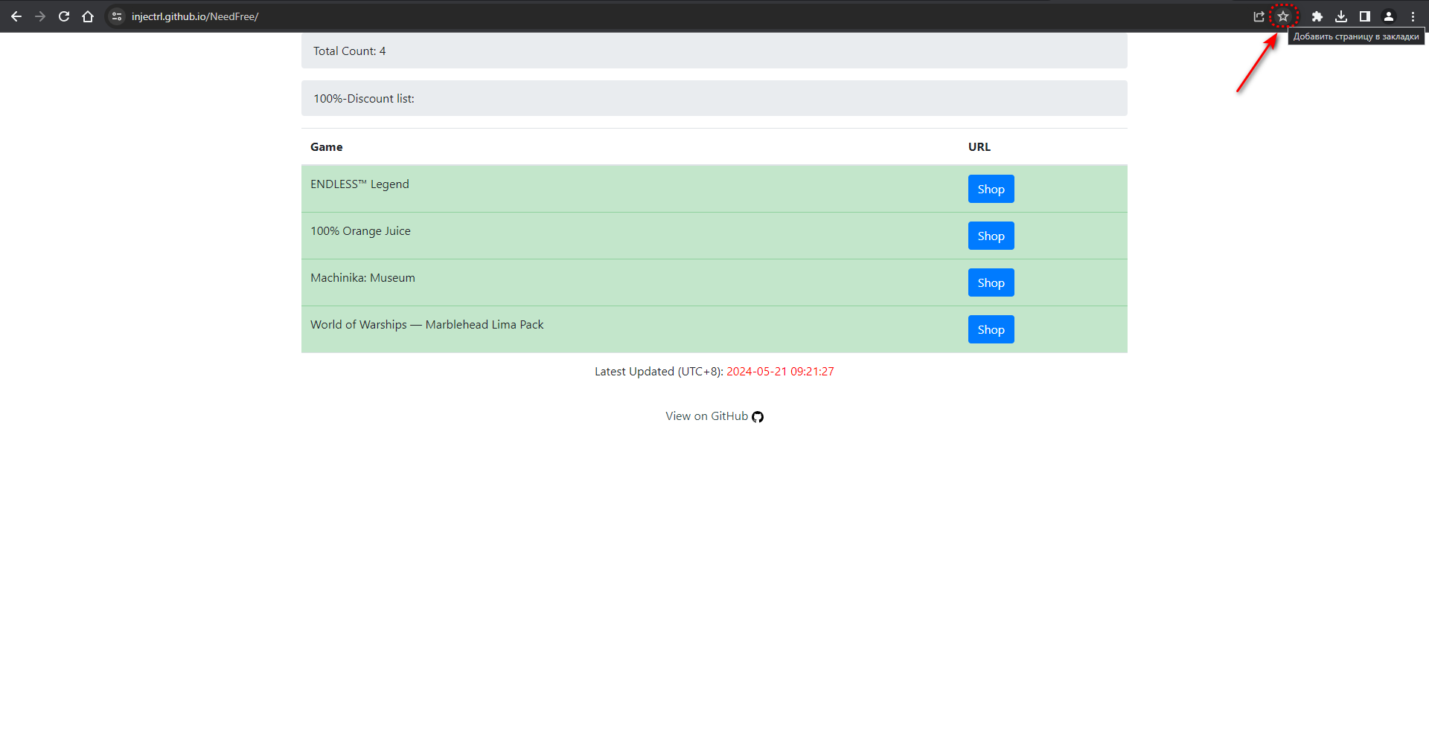View site information icon in address bar
Image resolution: width=1429 pixels, height=756 pixels.
coord(117,16)
